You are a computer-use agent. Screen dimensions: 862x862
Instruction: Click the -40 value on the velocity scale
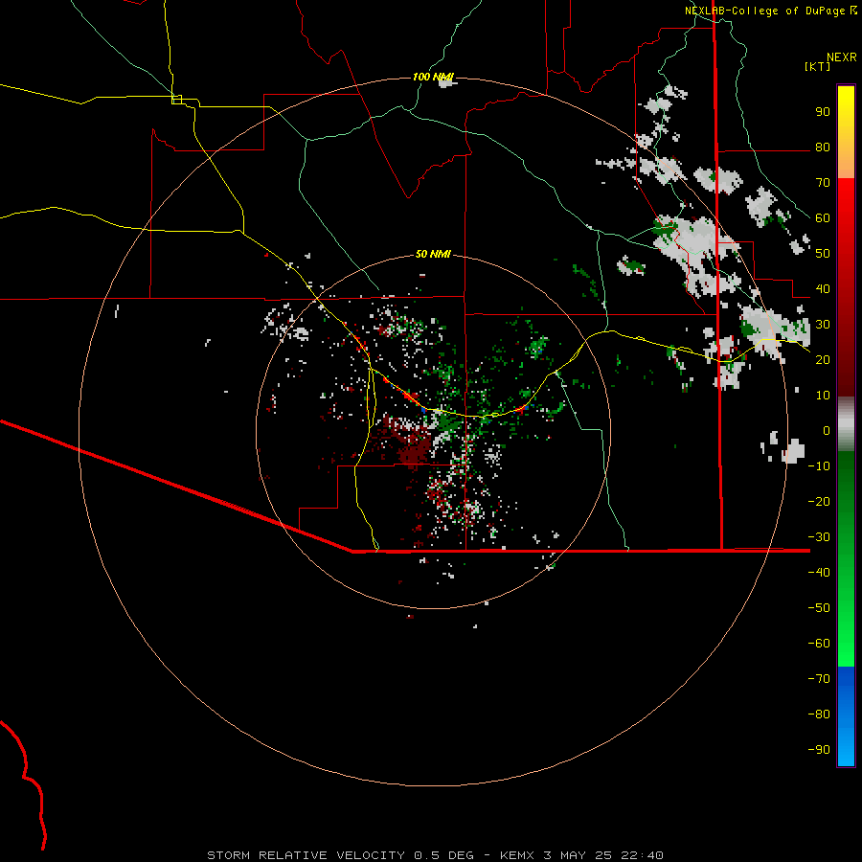pyautogui.click(x=819, y=573)
